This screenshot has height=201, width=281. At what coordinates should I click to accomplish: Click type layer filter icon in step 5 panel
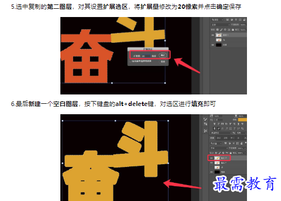236,19
